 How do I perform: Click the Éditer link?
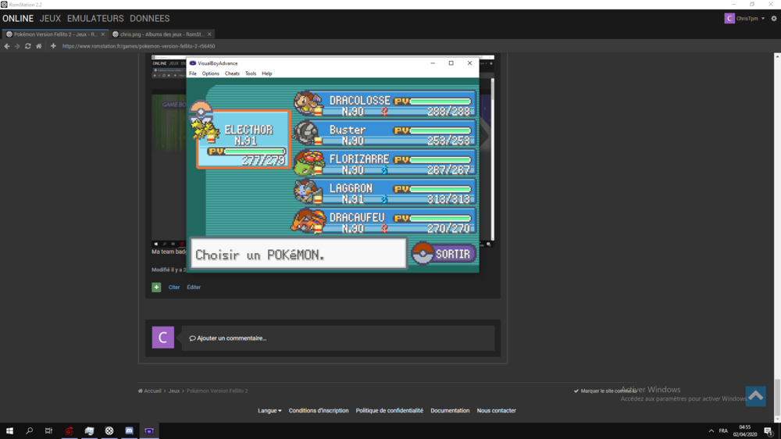pos(194,287)
